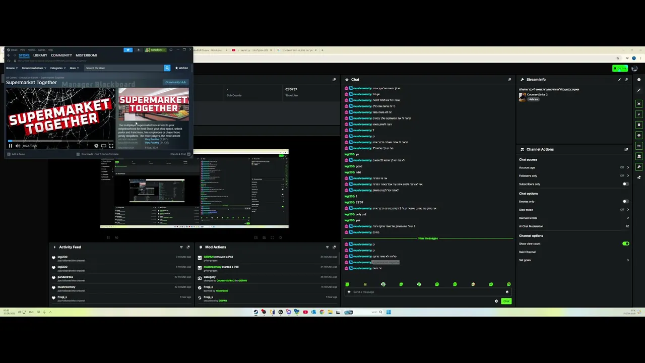This screenshot has width=645, height=363.
Task: Open the Windows Start button
Action: [x=389, y=312]
